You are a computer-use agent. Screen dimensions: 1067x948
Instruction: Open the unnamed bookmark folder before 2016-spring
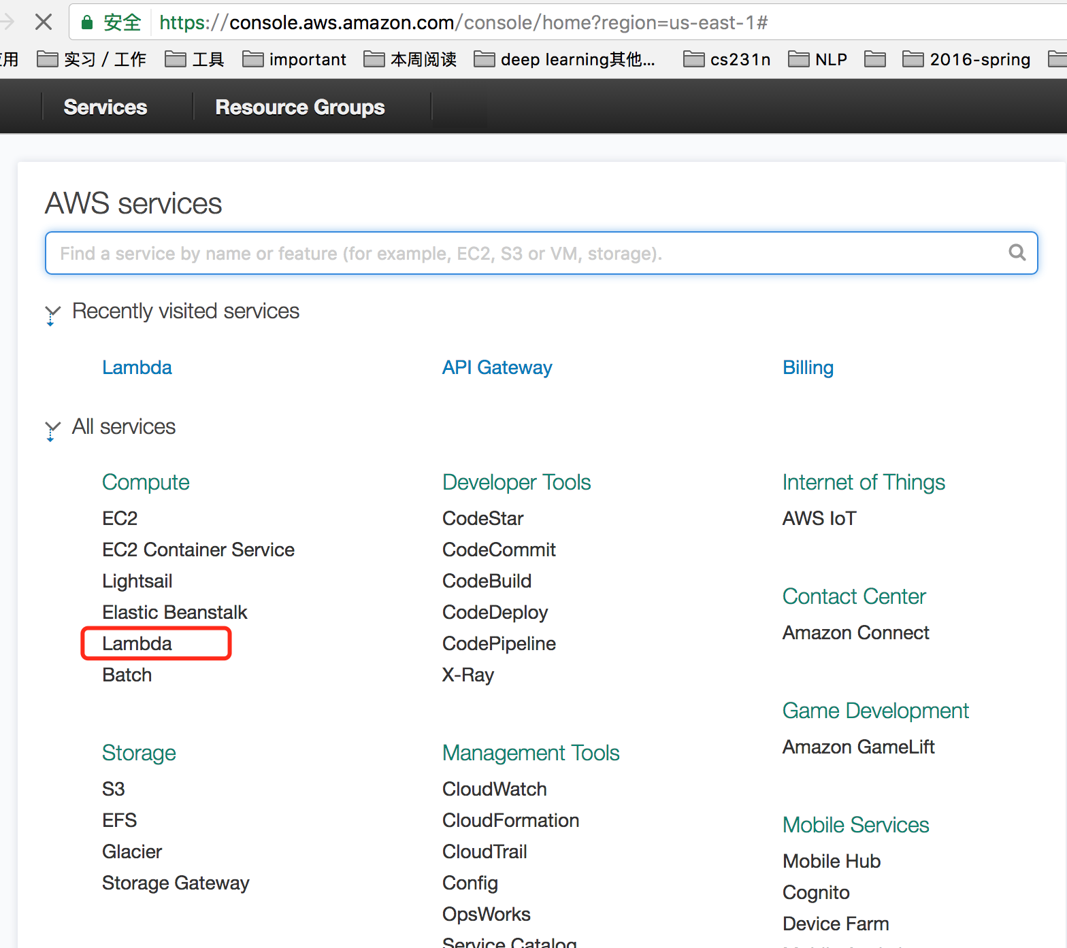click(x=875, y=60)
